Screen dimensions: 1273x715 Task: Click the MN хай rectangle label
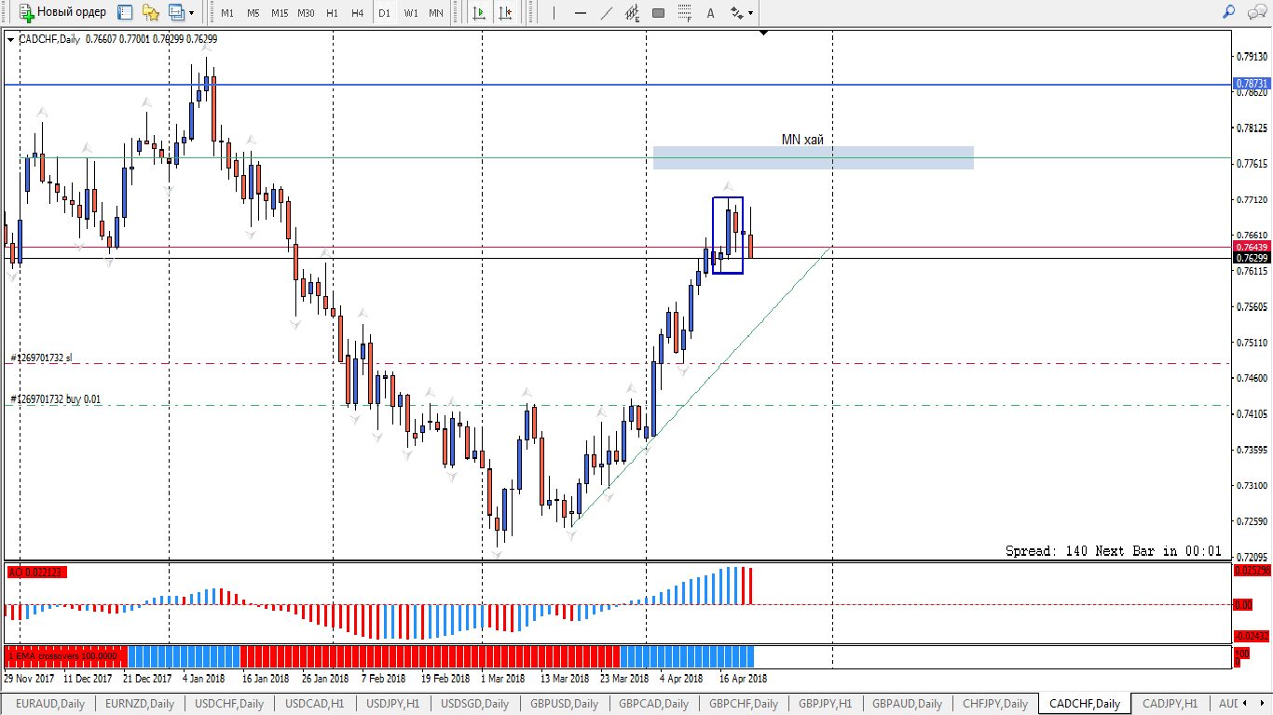click(802, 140)
